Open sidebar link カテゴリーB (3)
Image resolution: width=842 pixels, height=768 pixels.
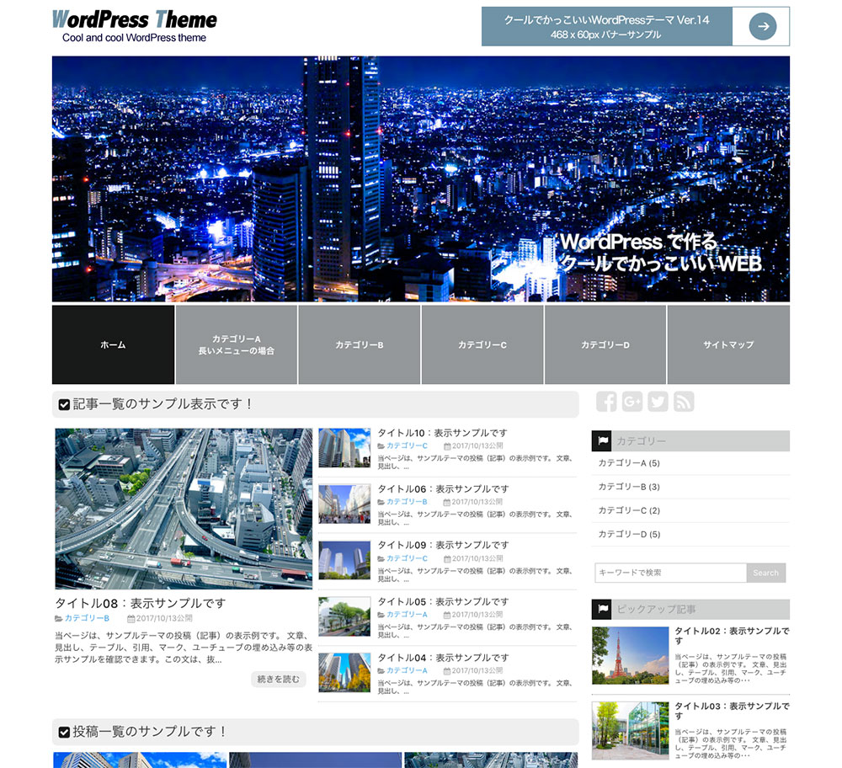629,487
